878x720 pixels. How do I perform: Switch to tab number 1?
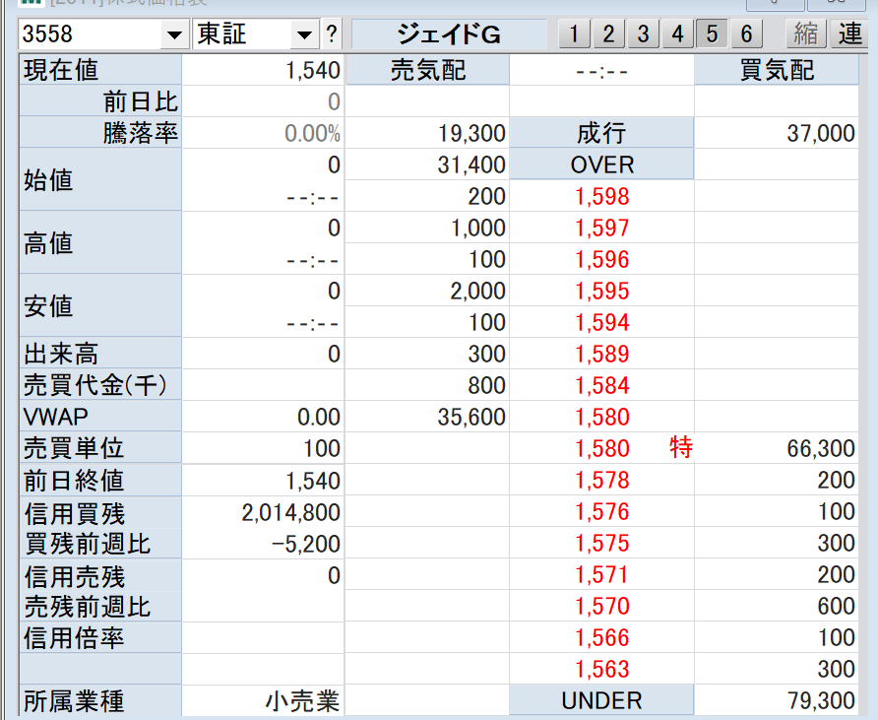574,34
